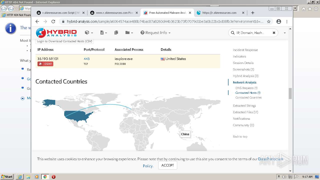Open the media player taskbar icon

click(37, 177)
